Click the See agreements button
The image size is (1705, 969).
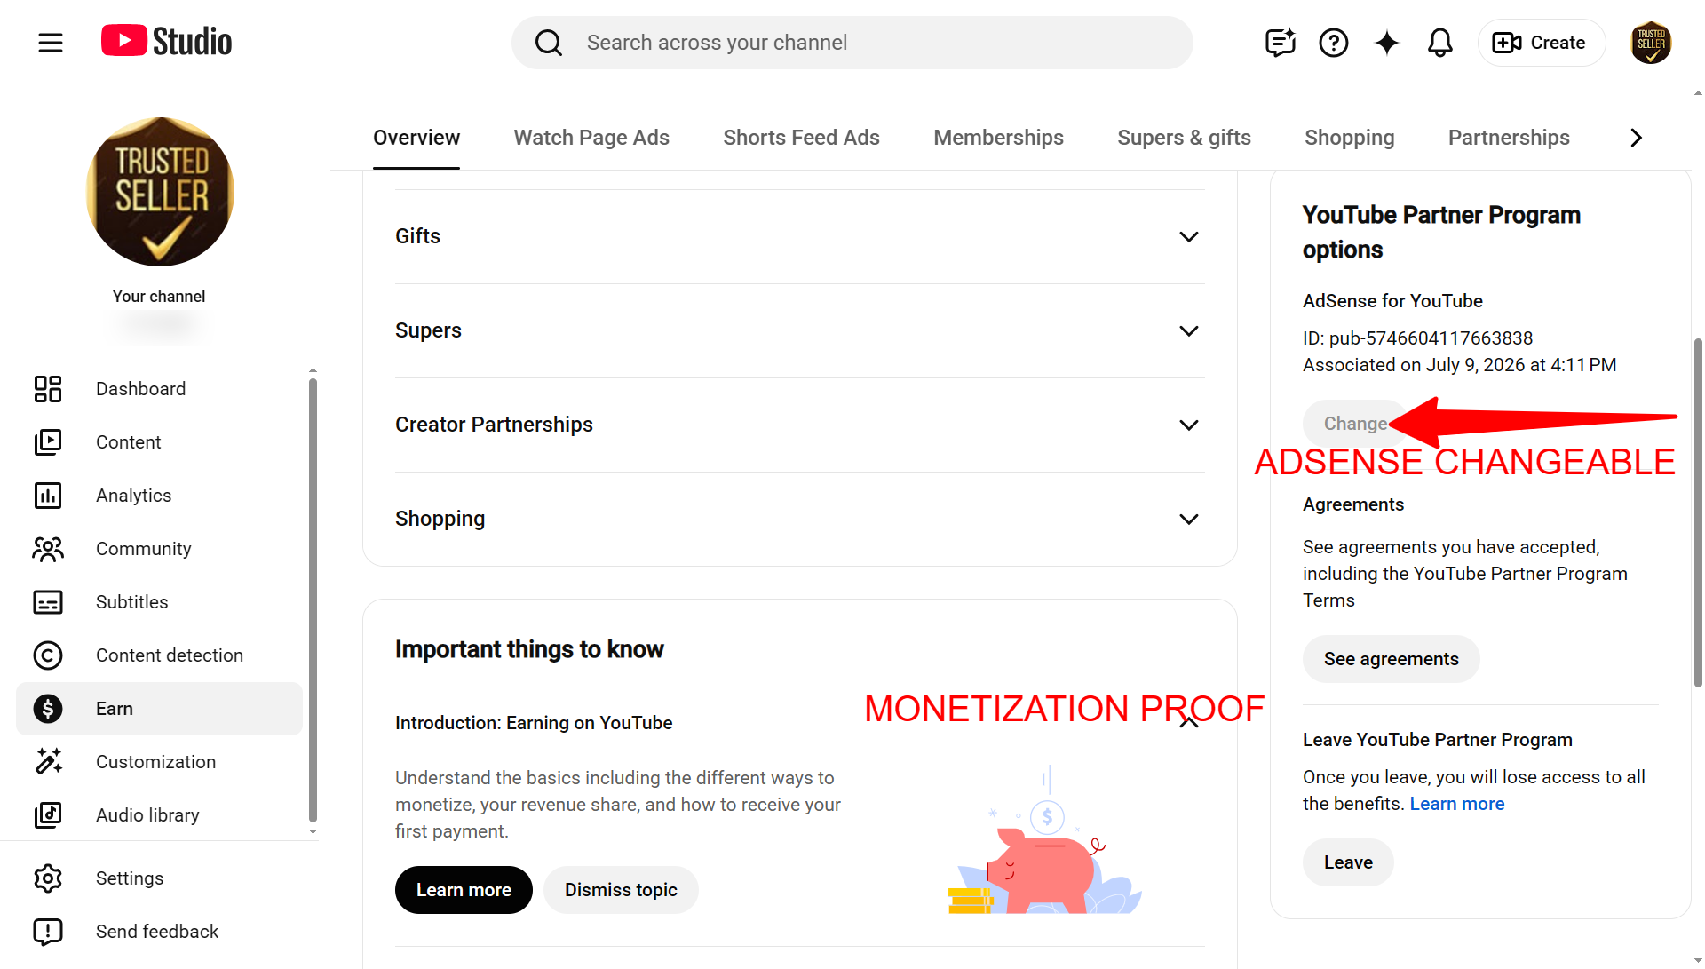tap(1391, 659)
